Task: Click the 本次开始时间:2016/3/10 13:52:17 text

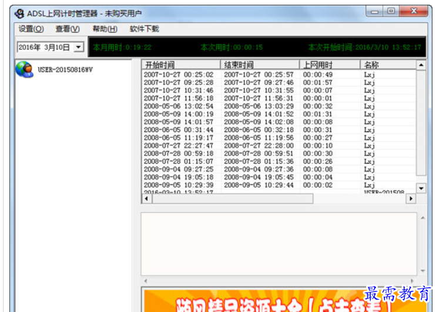Action: (x=364, y=48)
